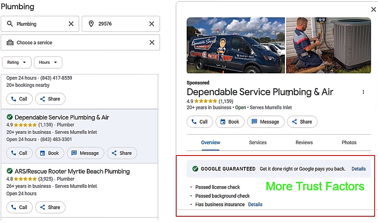Switch to the Photos tab
Screen dimensions: 378x223
tap(349, 143)
